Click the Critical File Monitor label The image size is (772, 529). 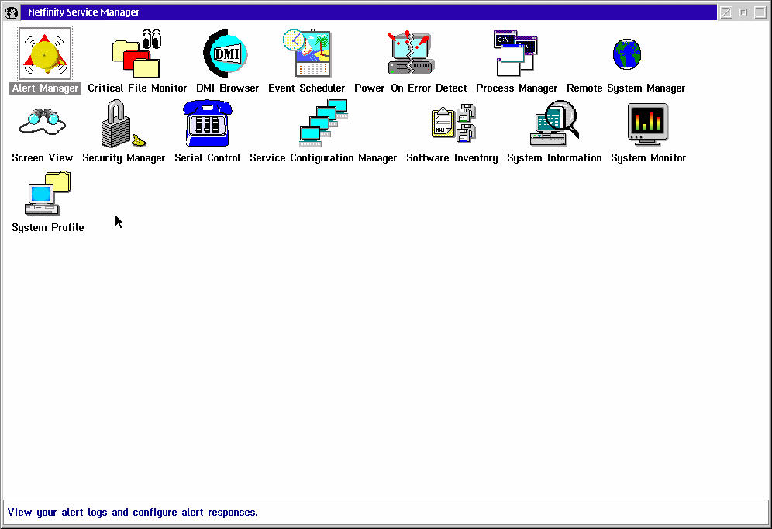click(x=137, y=88)
